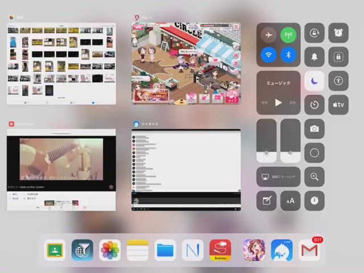The width and height of the screenshot is (364, 273).
Task: Create a new note from Control Center
Action: [267, 201]
